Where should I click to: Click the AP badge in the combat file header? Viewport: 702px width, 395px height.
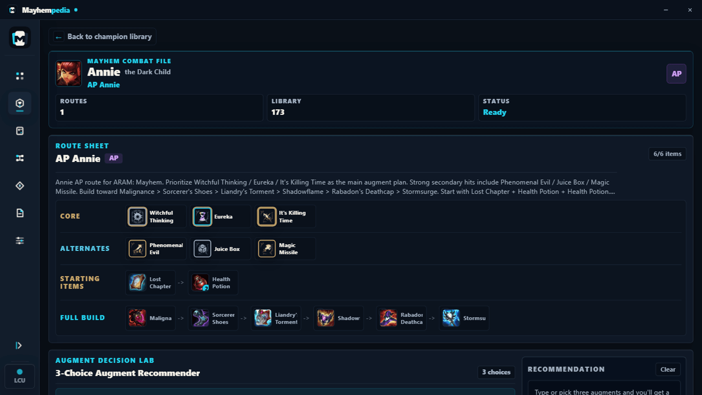[x=676, y=74]
